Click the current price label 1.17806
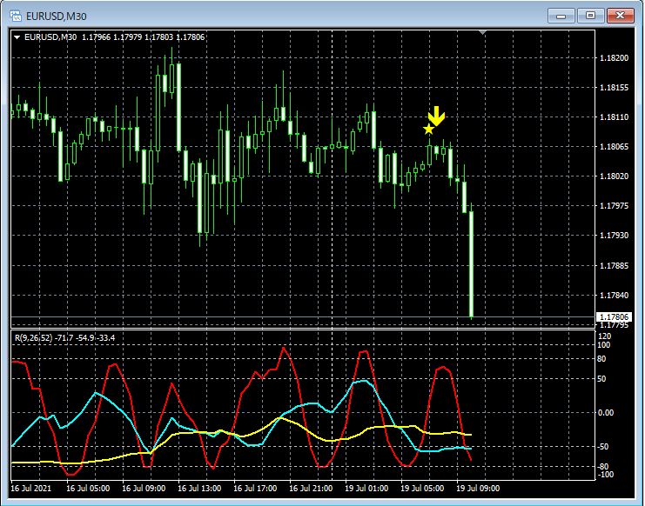645x506 pixels. click(614, 316)
